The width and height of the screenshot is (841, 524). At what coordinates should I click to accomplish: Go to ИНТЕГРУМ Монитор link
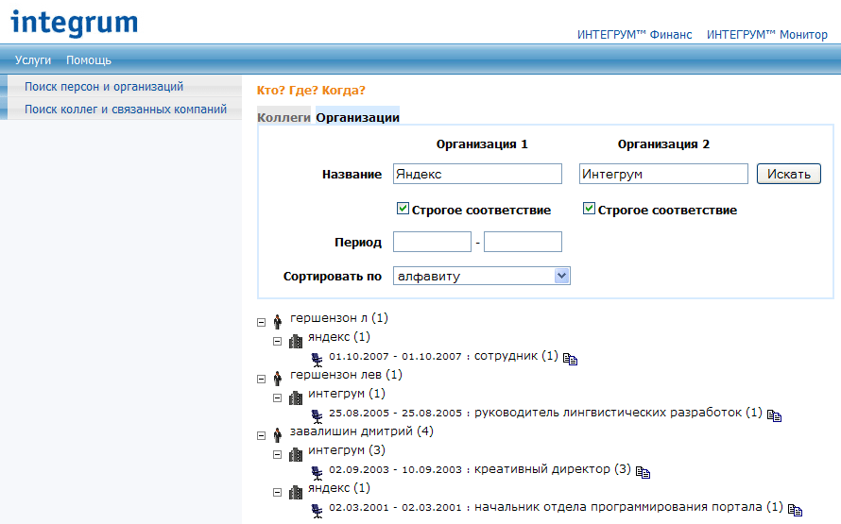coord(767,35)
